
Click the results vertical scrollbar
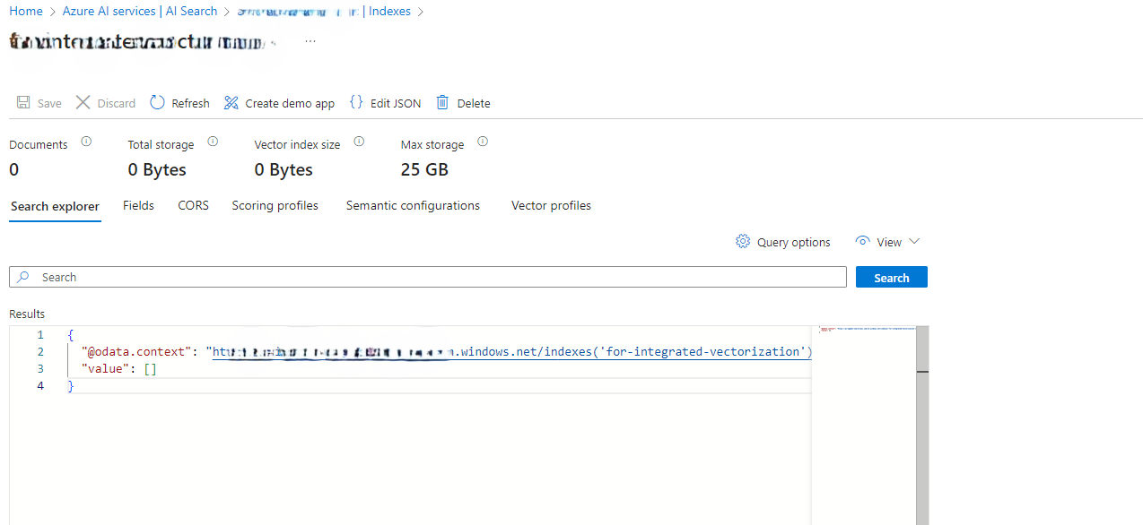[x=922, y=425]
